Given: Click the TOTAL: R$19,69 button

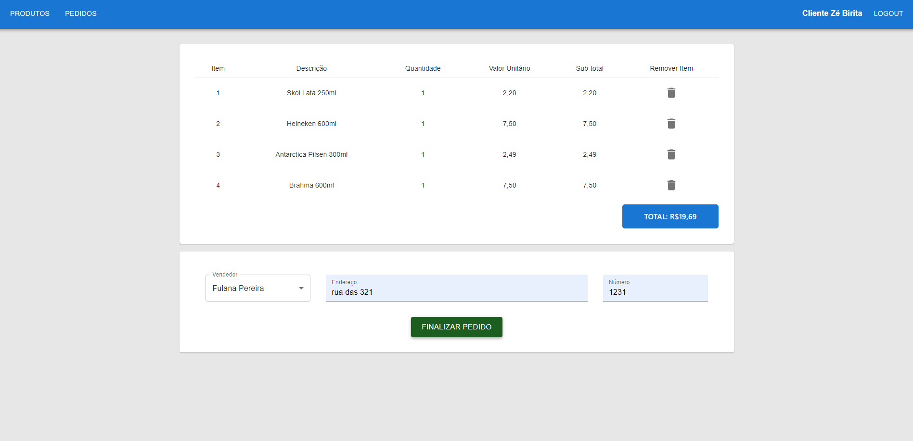Looking at the screenshot, I should pos(670,216).
